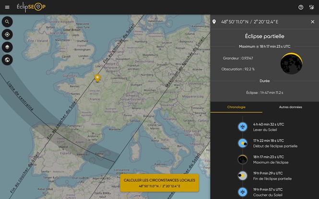Click the yellow location pin on map
Screen dimensions: 319x199
97,78
